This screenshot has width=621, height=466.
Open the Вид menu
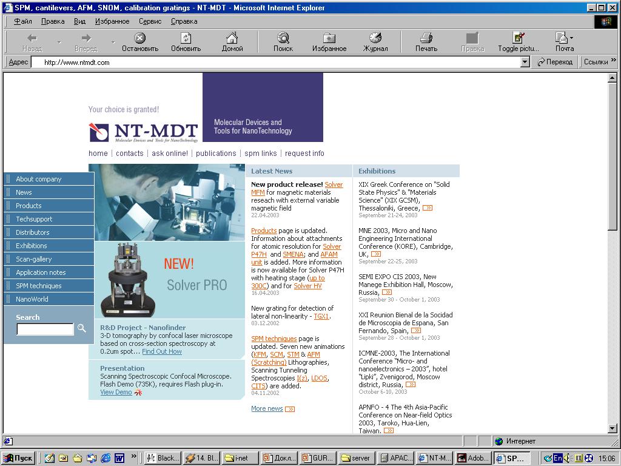[79, 21]
